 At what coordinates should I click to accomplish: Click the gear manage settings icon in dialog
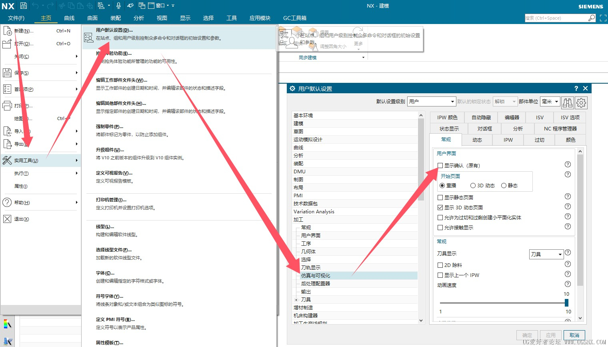[x=581, y=102]
